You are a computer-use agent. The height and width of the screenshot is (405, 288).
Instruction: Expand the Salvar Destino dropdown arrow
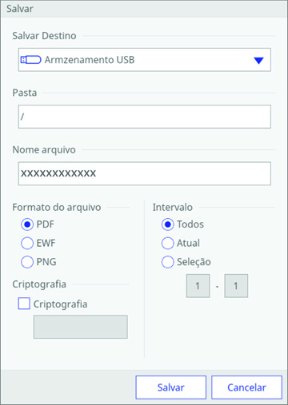258,61
